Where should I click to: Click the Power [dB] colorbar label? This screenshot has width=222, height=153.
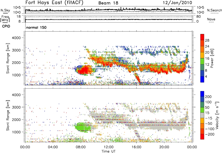click(212, 58)
